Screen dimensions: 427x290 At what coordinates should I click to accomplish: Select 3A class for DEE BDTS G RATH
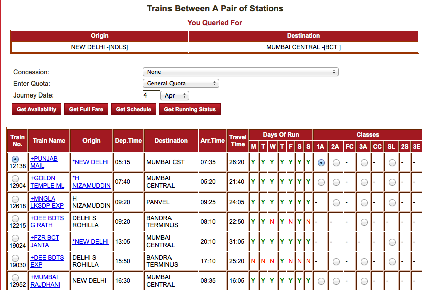click(364, 222)
